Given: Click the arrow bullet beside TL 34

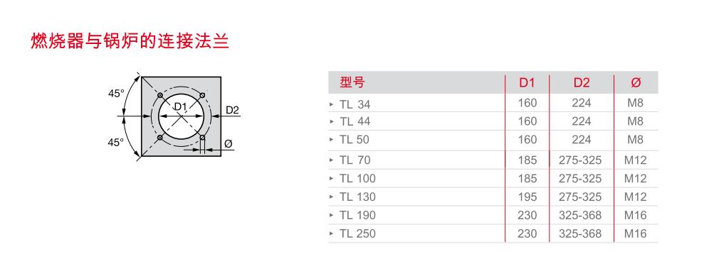Looking at the screenshot, I should point(331,104).
